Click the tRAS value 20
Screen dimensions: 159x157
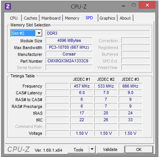click(x=106, y=113)
